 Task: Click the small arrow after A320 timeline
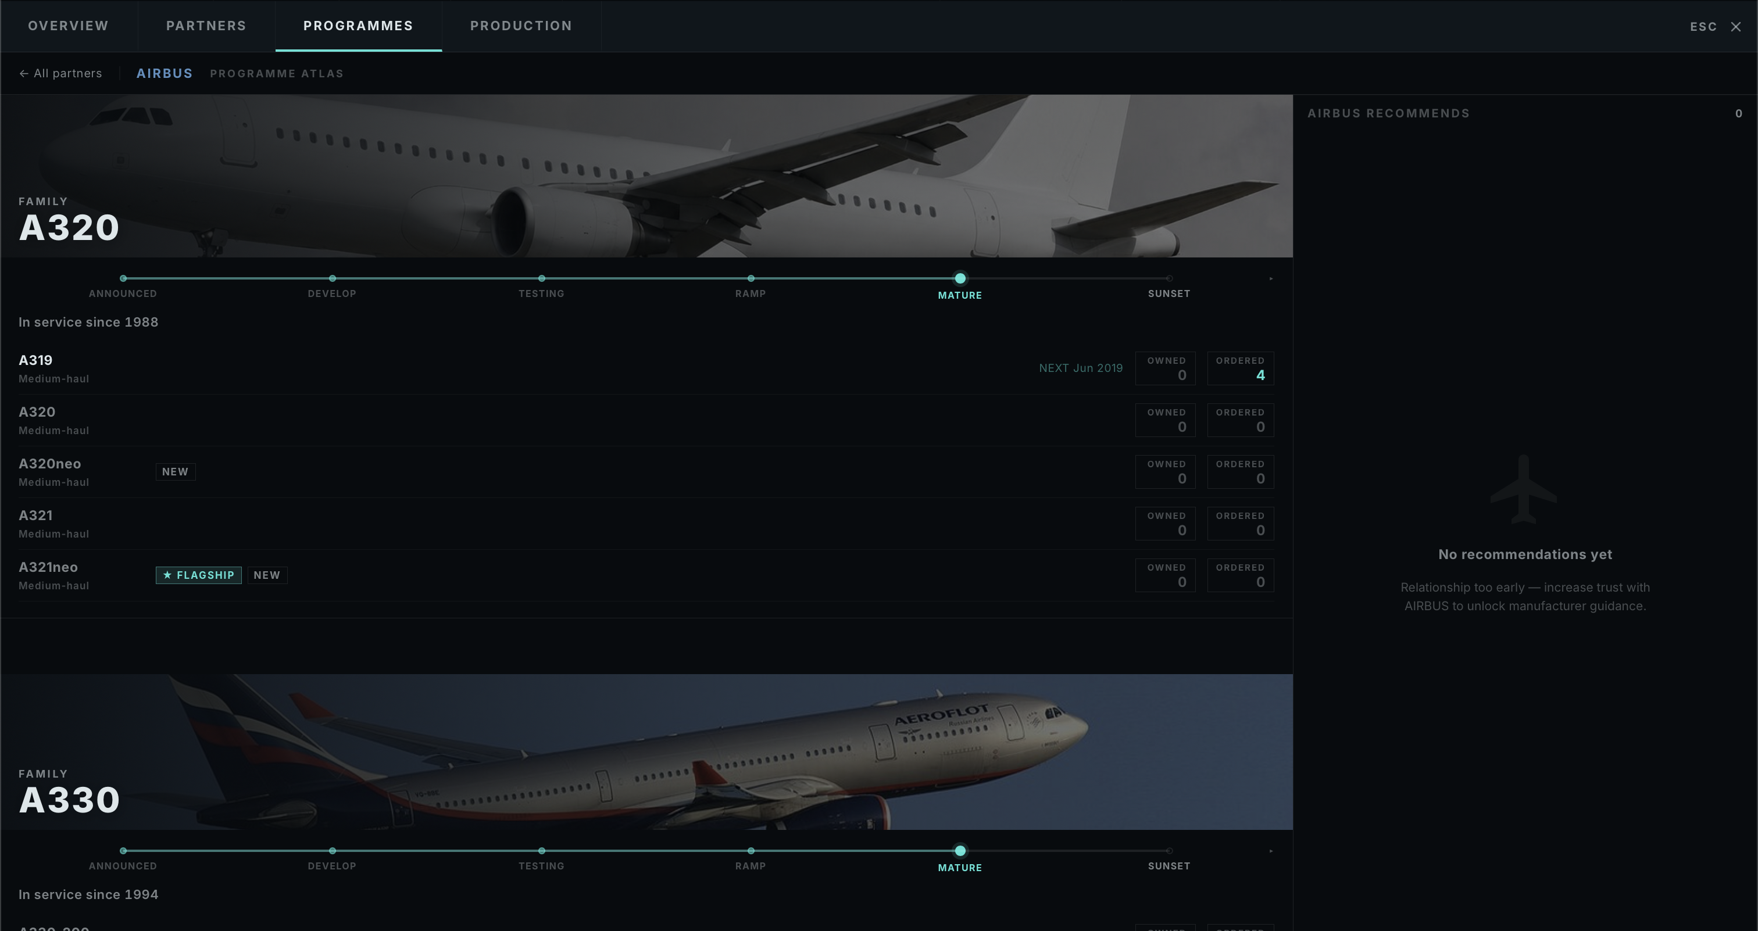[x=1271, y=278]
